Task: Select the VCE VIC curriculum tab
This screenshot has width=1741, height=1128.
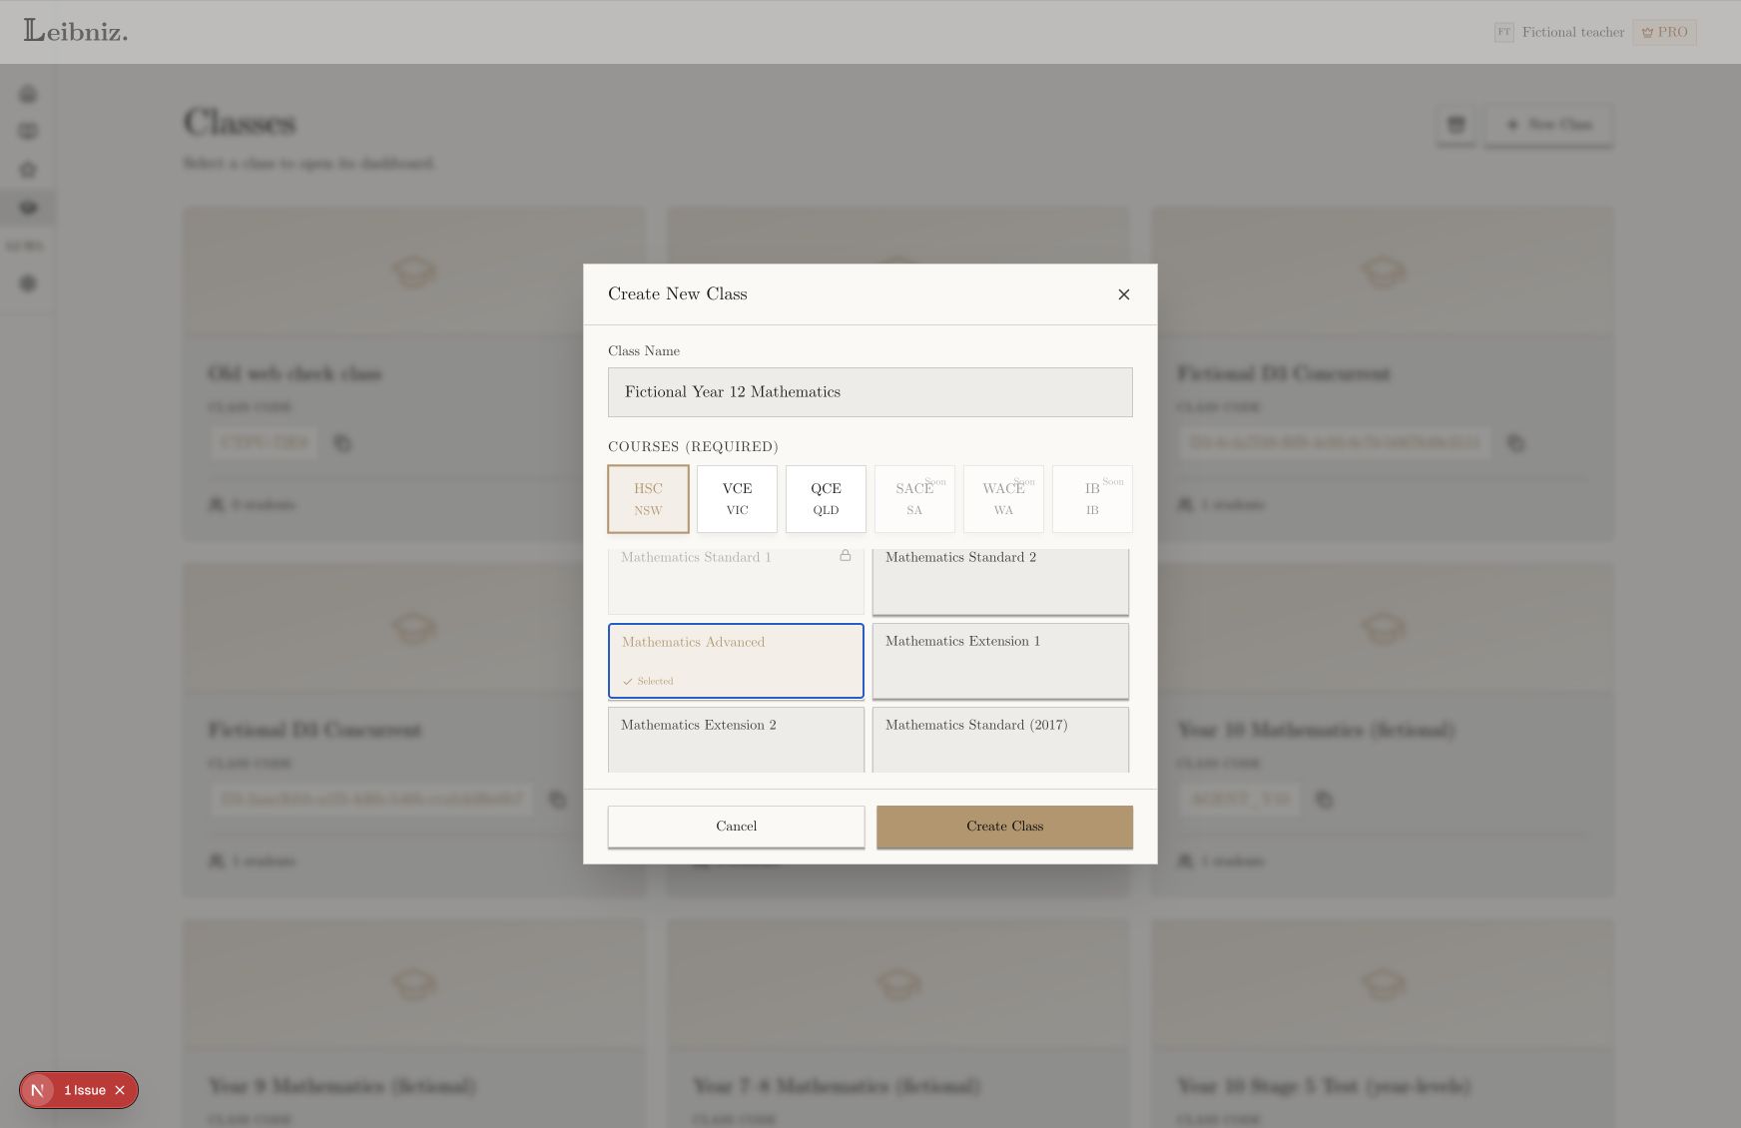Action: (737, 499)
